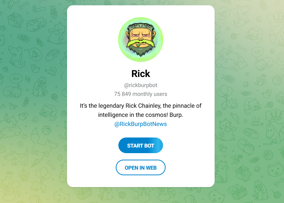Viewport: 284px width, 203px height.
Task: Click the long folded paper airplane doodle
Action: [x=37, y=162]
